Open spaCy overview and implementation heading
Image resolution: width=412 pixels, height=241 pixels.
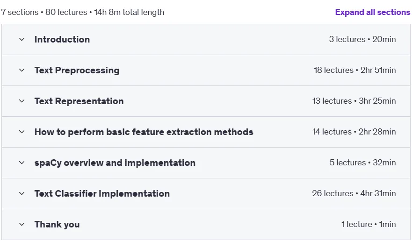(115, 163)
